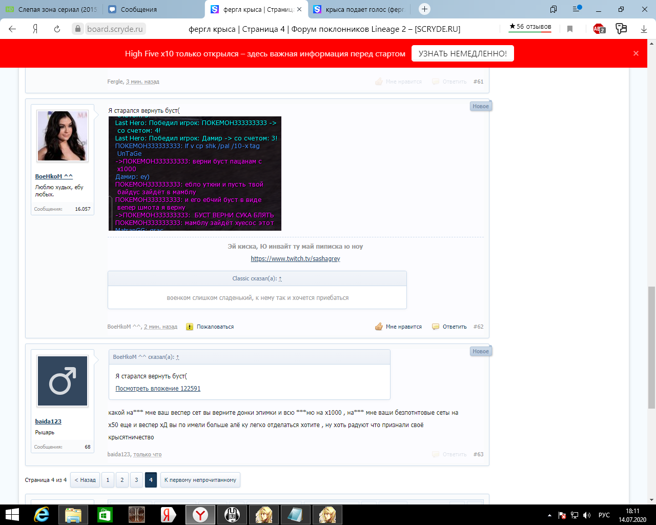656x525 pixels.
Task: Click the volume icon in the system tray
Action: [587, 515]
